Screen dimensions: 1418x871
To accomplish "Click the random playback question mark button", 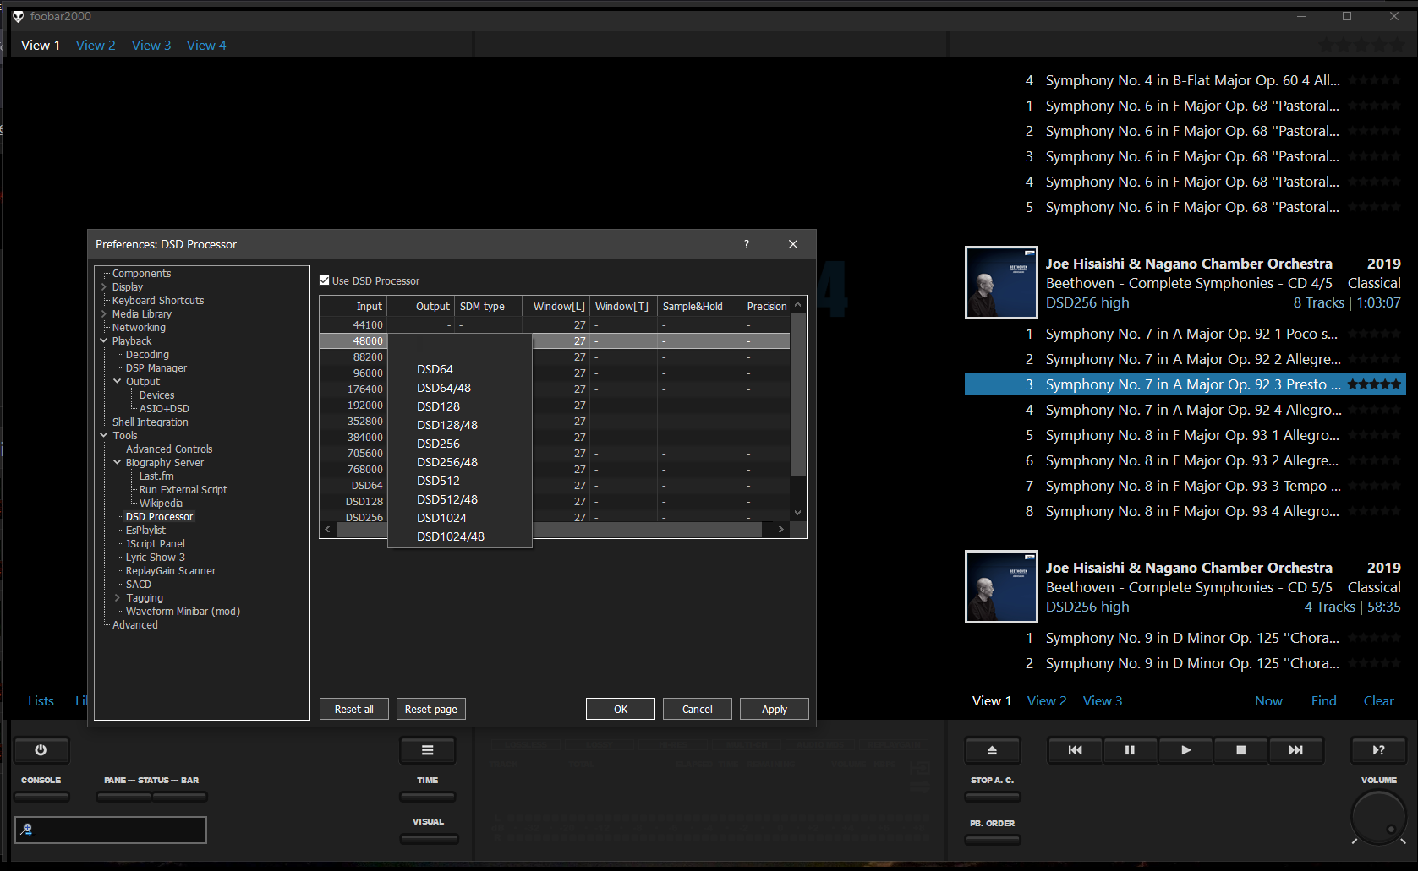I will [1378, 750].
